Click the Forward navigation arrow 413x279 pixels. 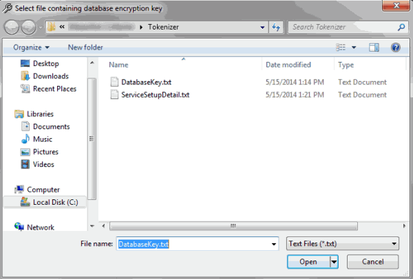tap(28, 27)
